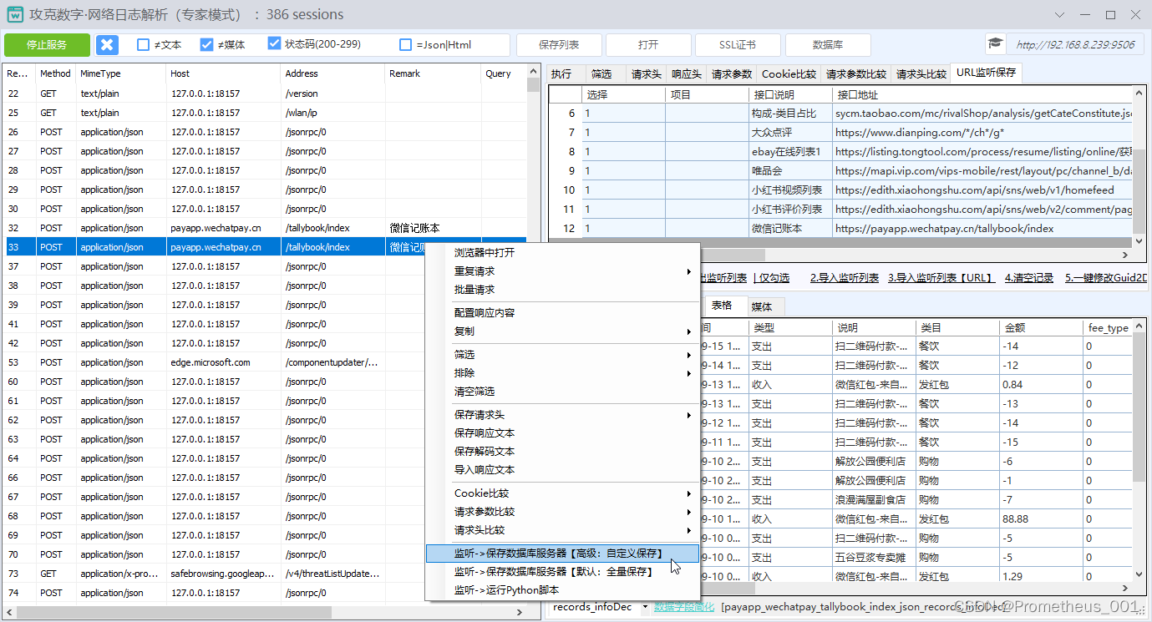Select 清空筛选 menu entry
This screenshot has height=622, width=1152.
click(x=561, y=392)
